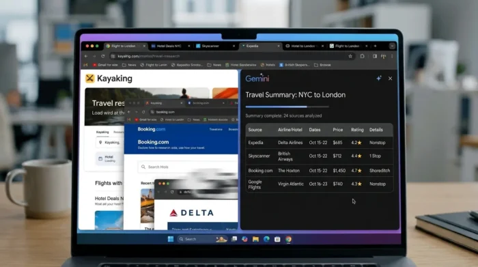Click the main browser address bar
478x267 pixels.
231,56
